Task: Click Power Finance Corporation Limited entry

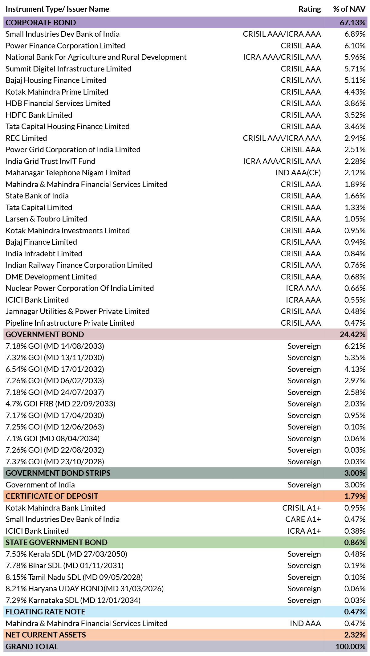Action: pyautogui.click(x=65, y=46)
